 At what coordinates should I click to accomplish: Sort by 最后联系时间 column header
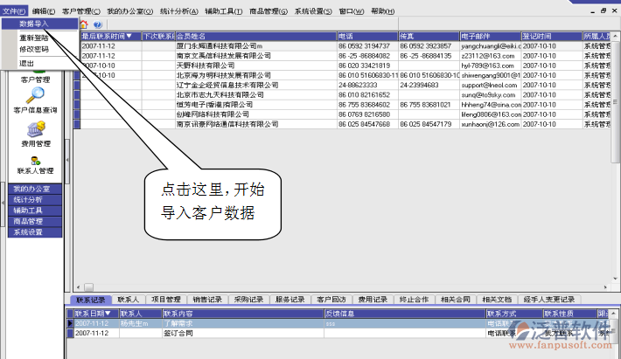pyautogui.click(x=111, y=37)
